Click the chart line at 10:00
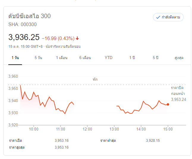The image size is (192, 159). click(34, 92)
